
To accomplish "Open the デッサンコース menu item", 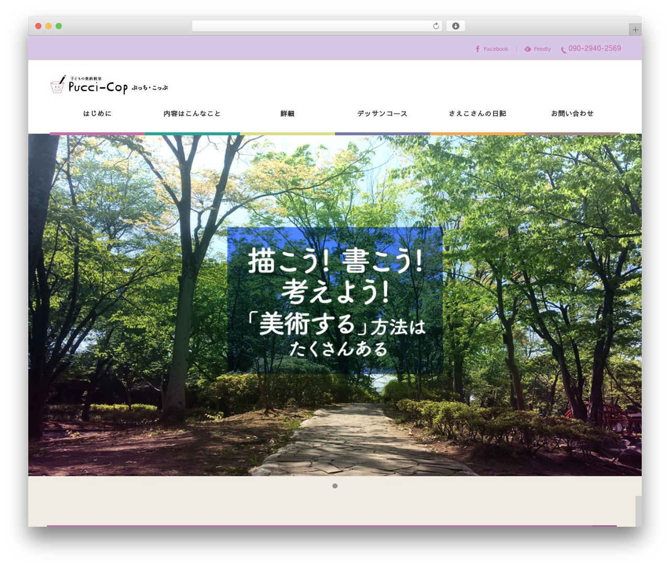I will [382, 114].
